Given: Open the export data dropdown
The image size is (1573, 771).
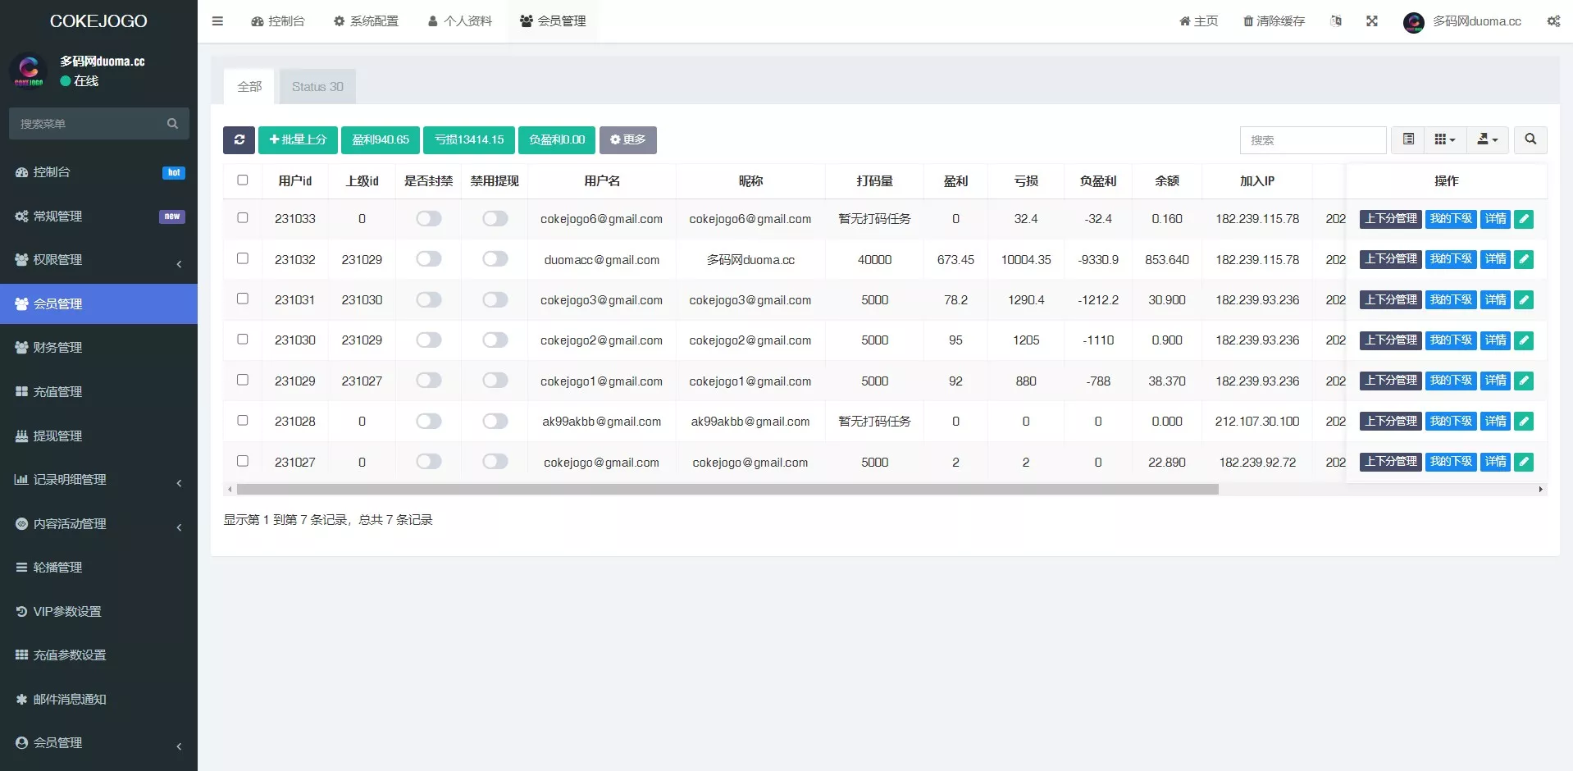Looking at the screenshot, I should (1487, 139).
